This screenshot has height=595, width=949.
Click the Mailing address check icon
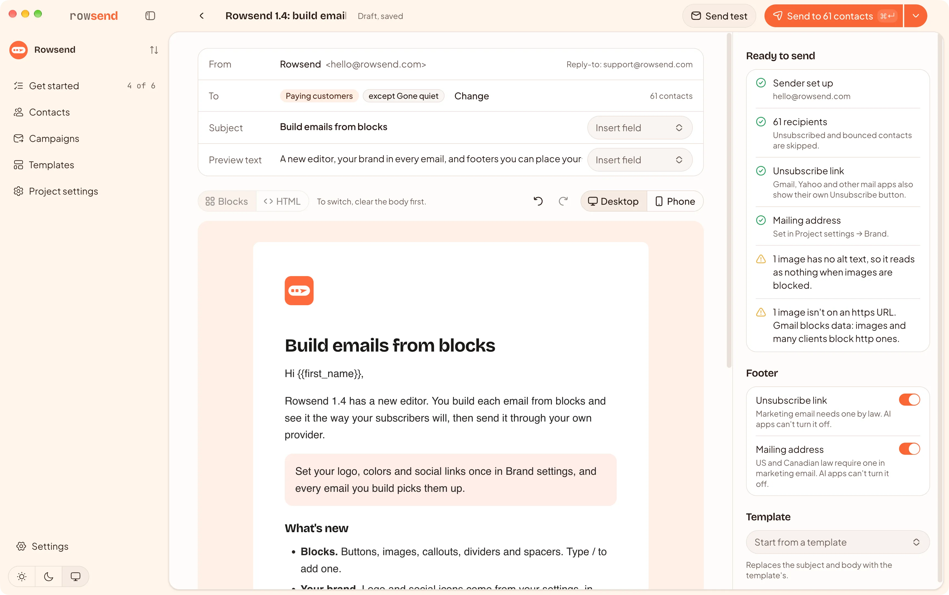point(761,220)
